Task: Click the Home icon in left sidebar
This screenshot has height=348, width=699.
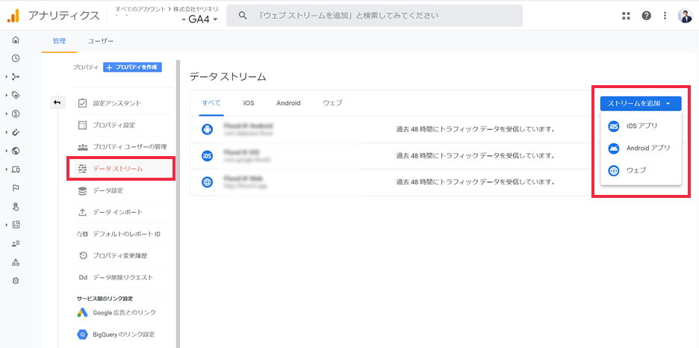Action: [x=16, y=40]
